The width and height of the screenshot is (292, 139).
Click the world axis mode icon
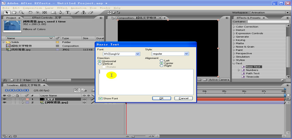click(x=114, y=13)
